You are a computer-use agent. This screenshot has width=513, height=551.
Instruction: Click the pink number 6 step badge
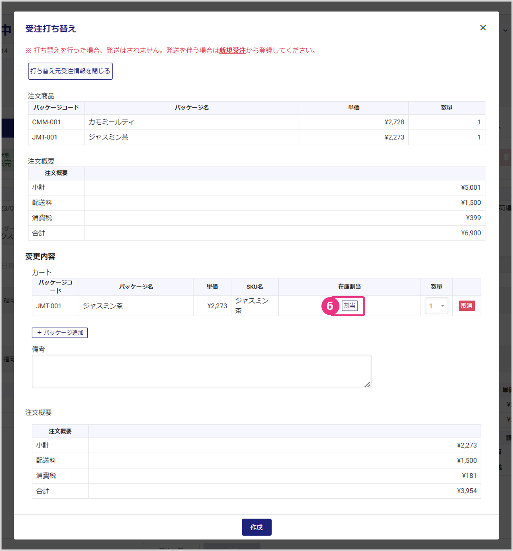(330, 306)
